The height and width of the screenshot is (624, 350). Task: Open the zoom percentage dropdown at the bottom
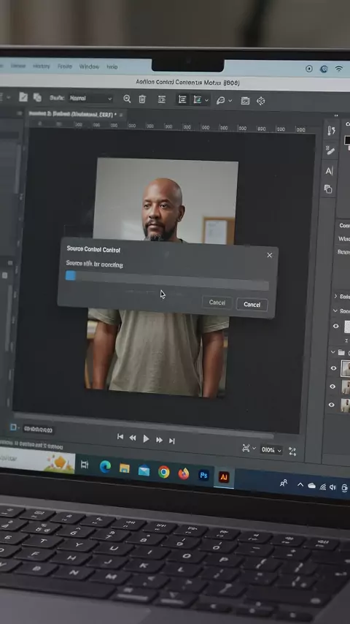[x=272, y=449]
